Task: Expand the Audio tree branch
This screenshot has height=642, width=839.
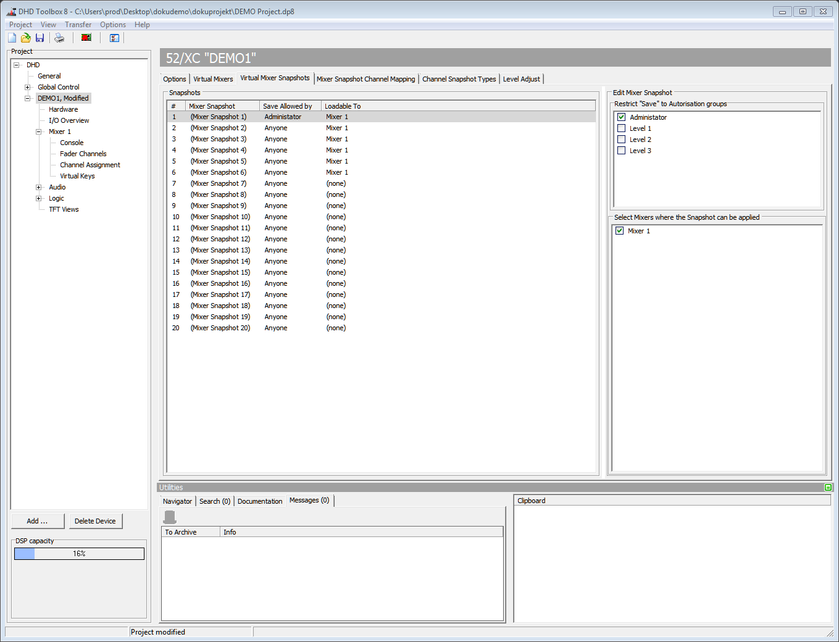Action: [x=38, y=187]
